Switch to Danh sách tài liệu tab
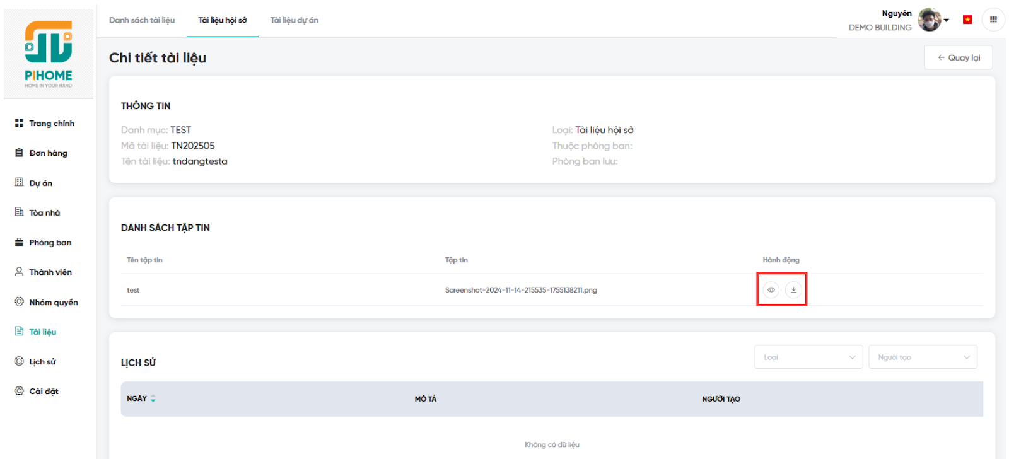The image size is (1009, 459). point(142,20)
